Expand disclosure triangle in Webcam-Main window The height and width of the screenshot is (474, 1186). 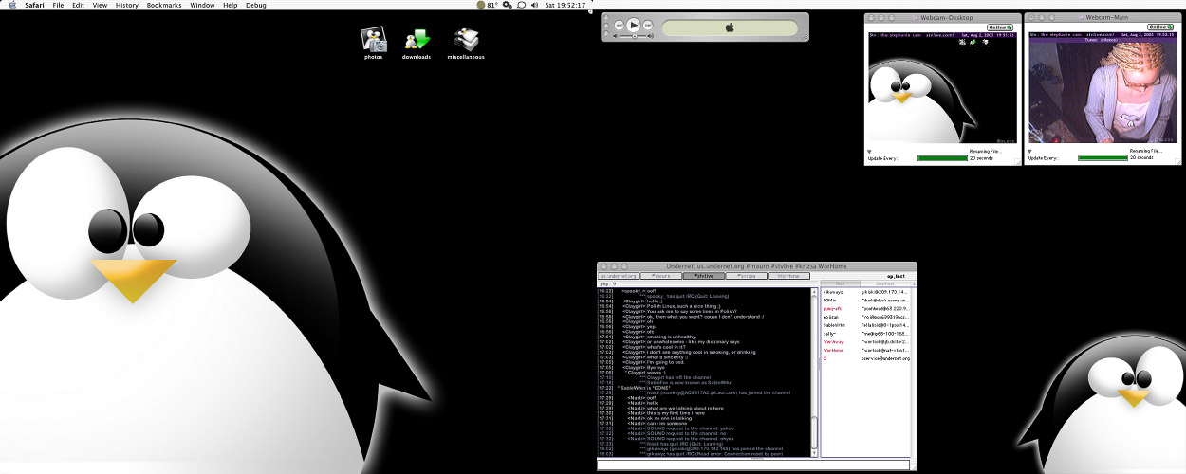tap(1031, 152)
